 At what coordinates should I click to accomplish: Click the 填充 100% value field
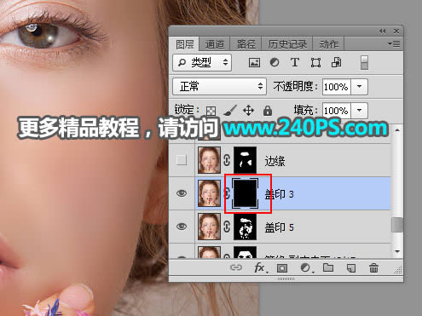(x=337, y=111)
